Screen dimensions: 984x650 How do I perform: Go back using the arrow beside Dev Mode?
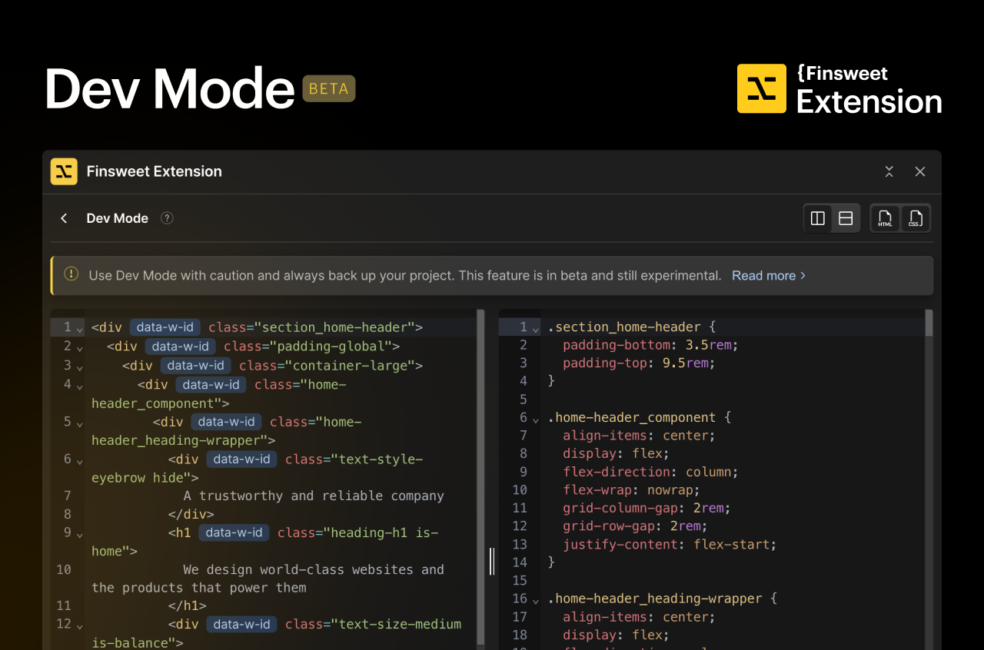pos(63,218)
